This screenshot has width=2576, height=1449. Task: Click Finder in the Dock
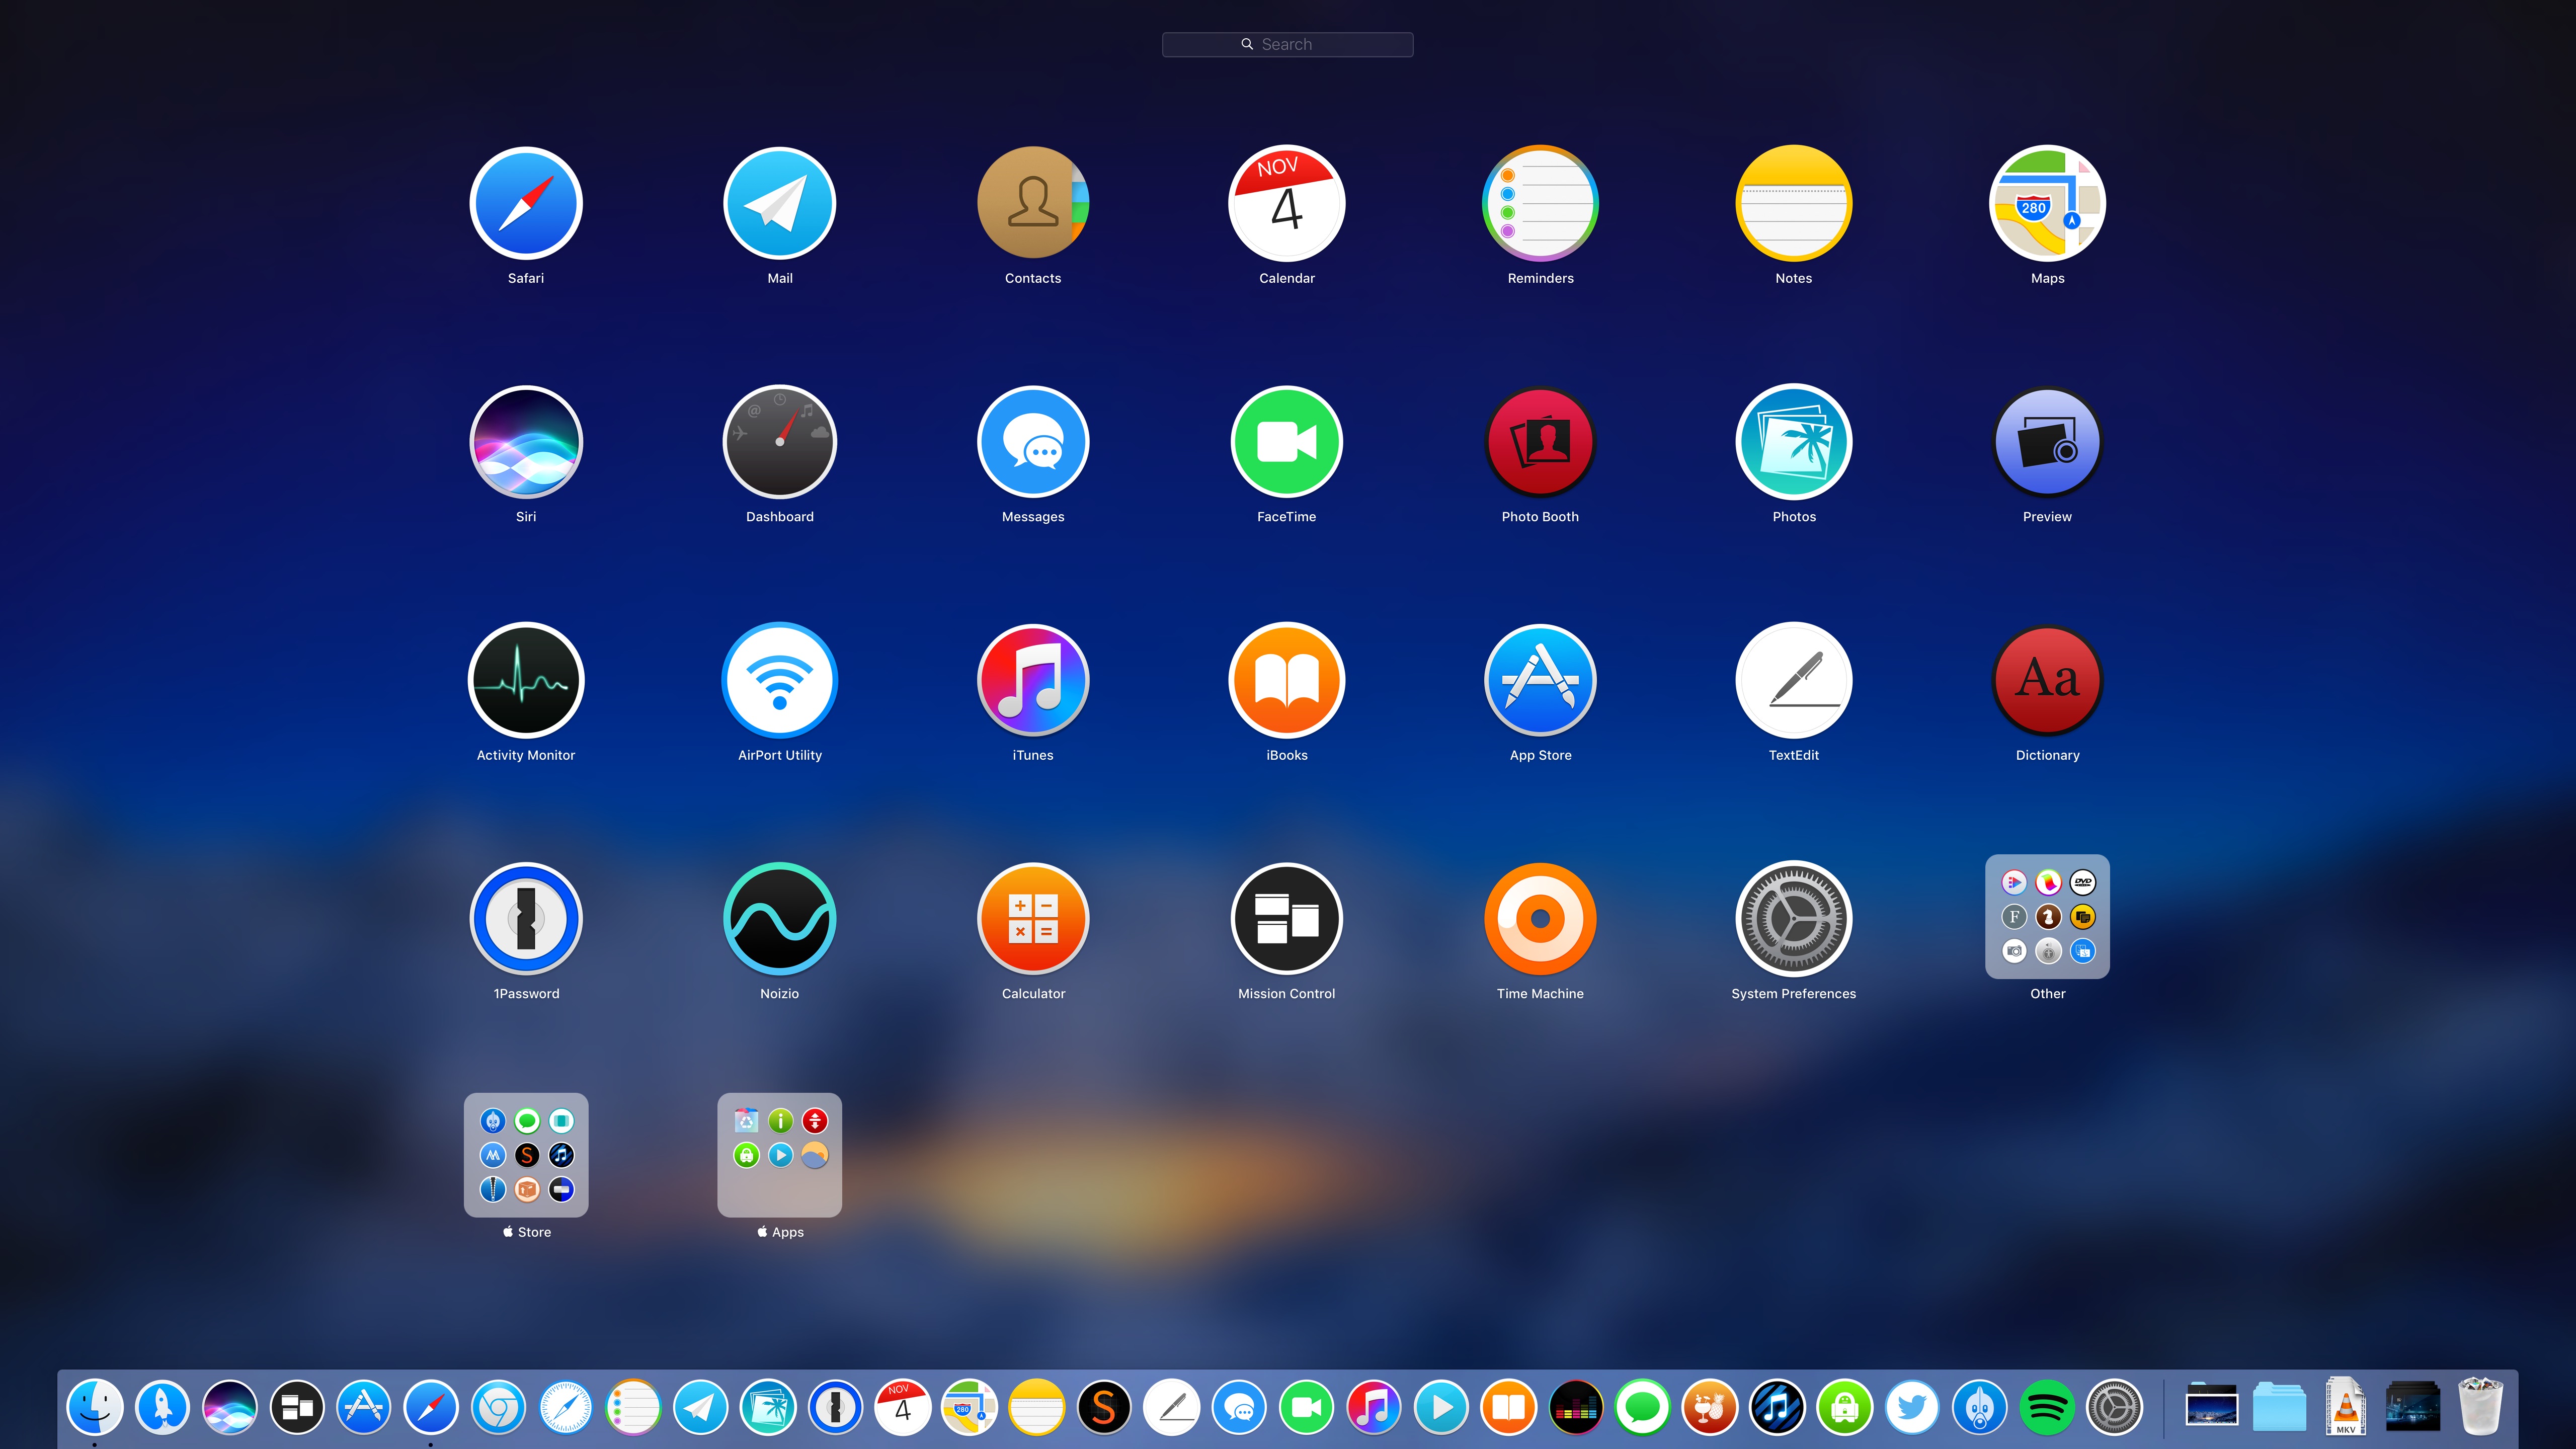pos(95,1407)
